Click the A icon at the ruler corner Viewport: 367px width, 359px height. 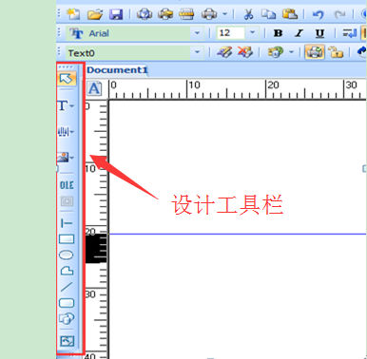pyautogui.click(x=94, y=88)
